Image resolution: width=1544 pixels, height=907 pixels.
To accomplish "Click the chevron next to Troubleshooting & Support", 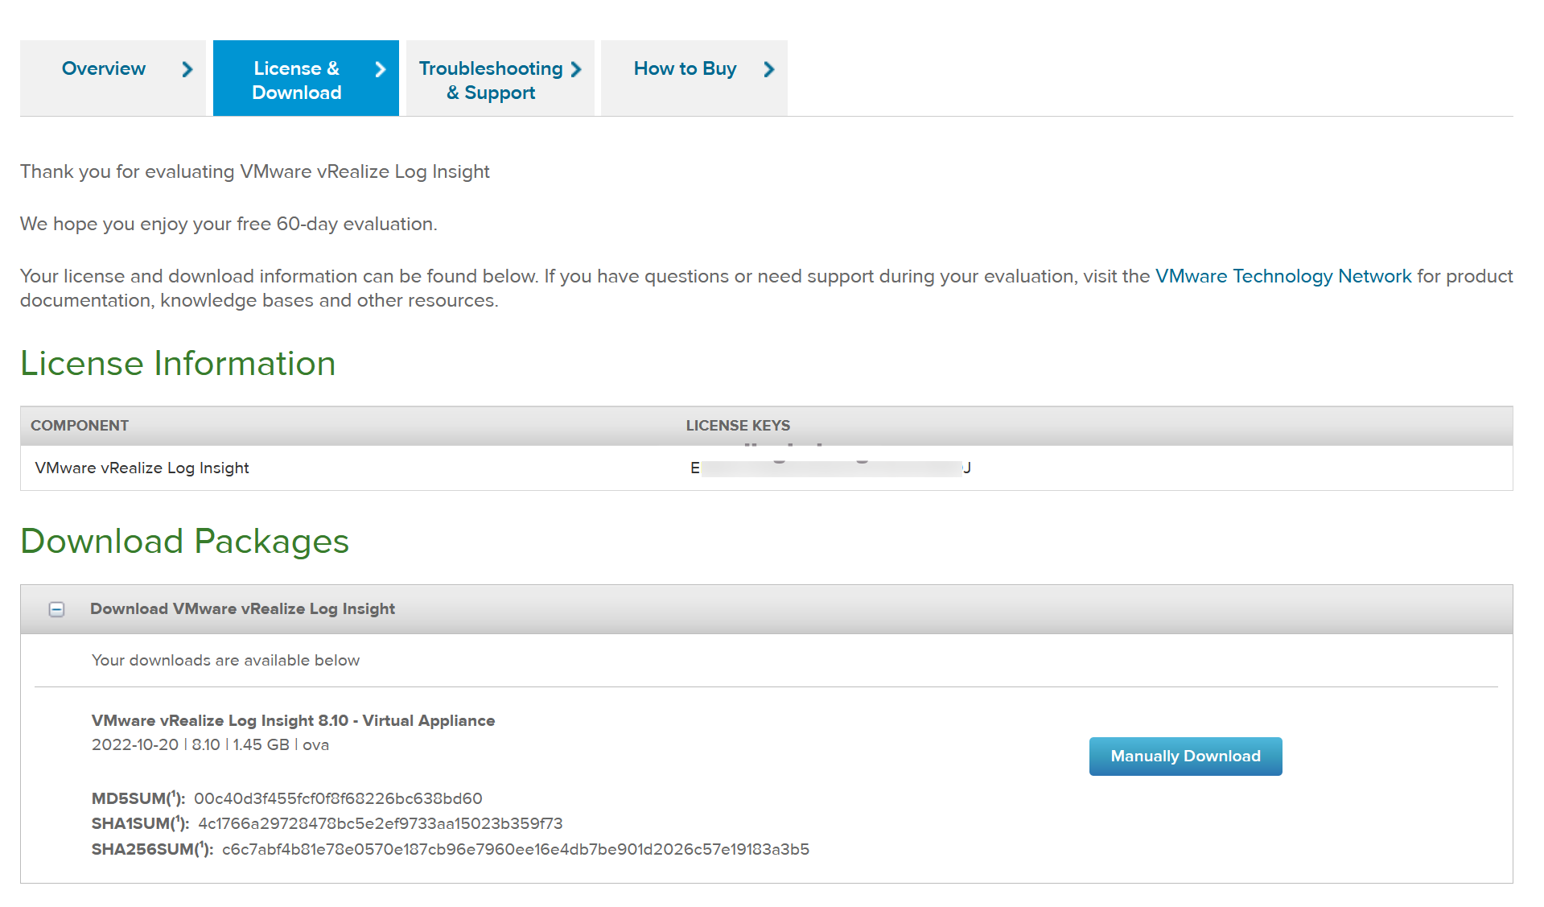I will (576, 69).
